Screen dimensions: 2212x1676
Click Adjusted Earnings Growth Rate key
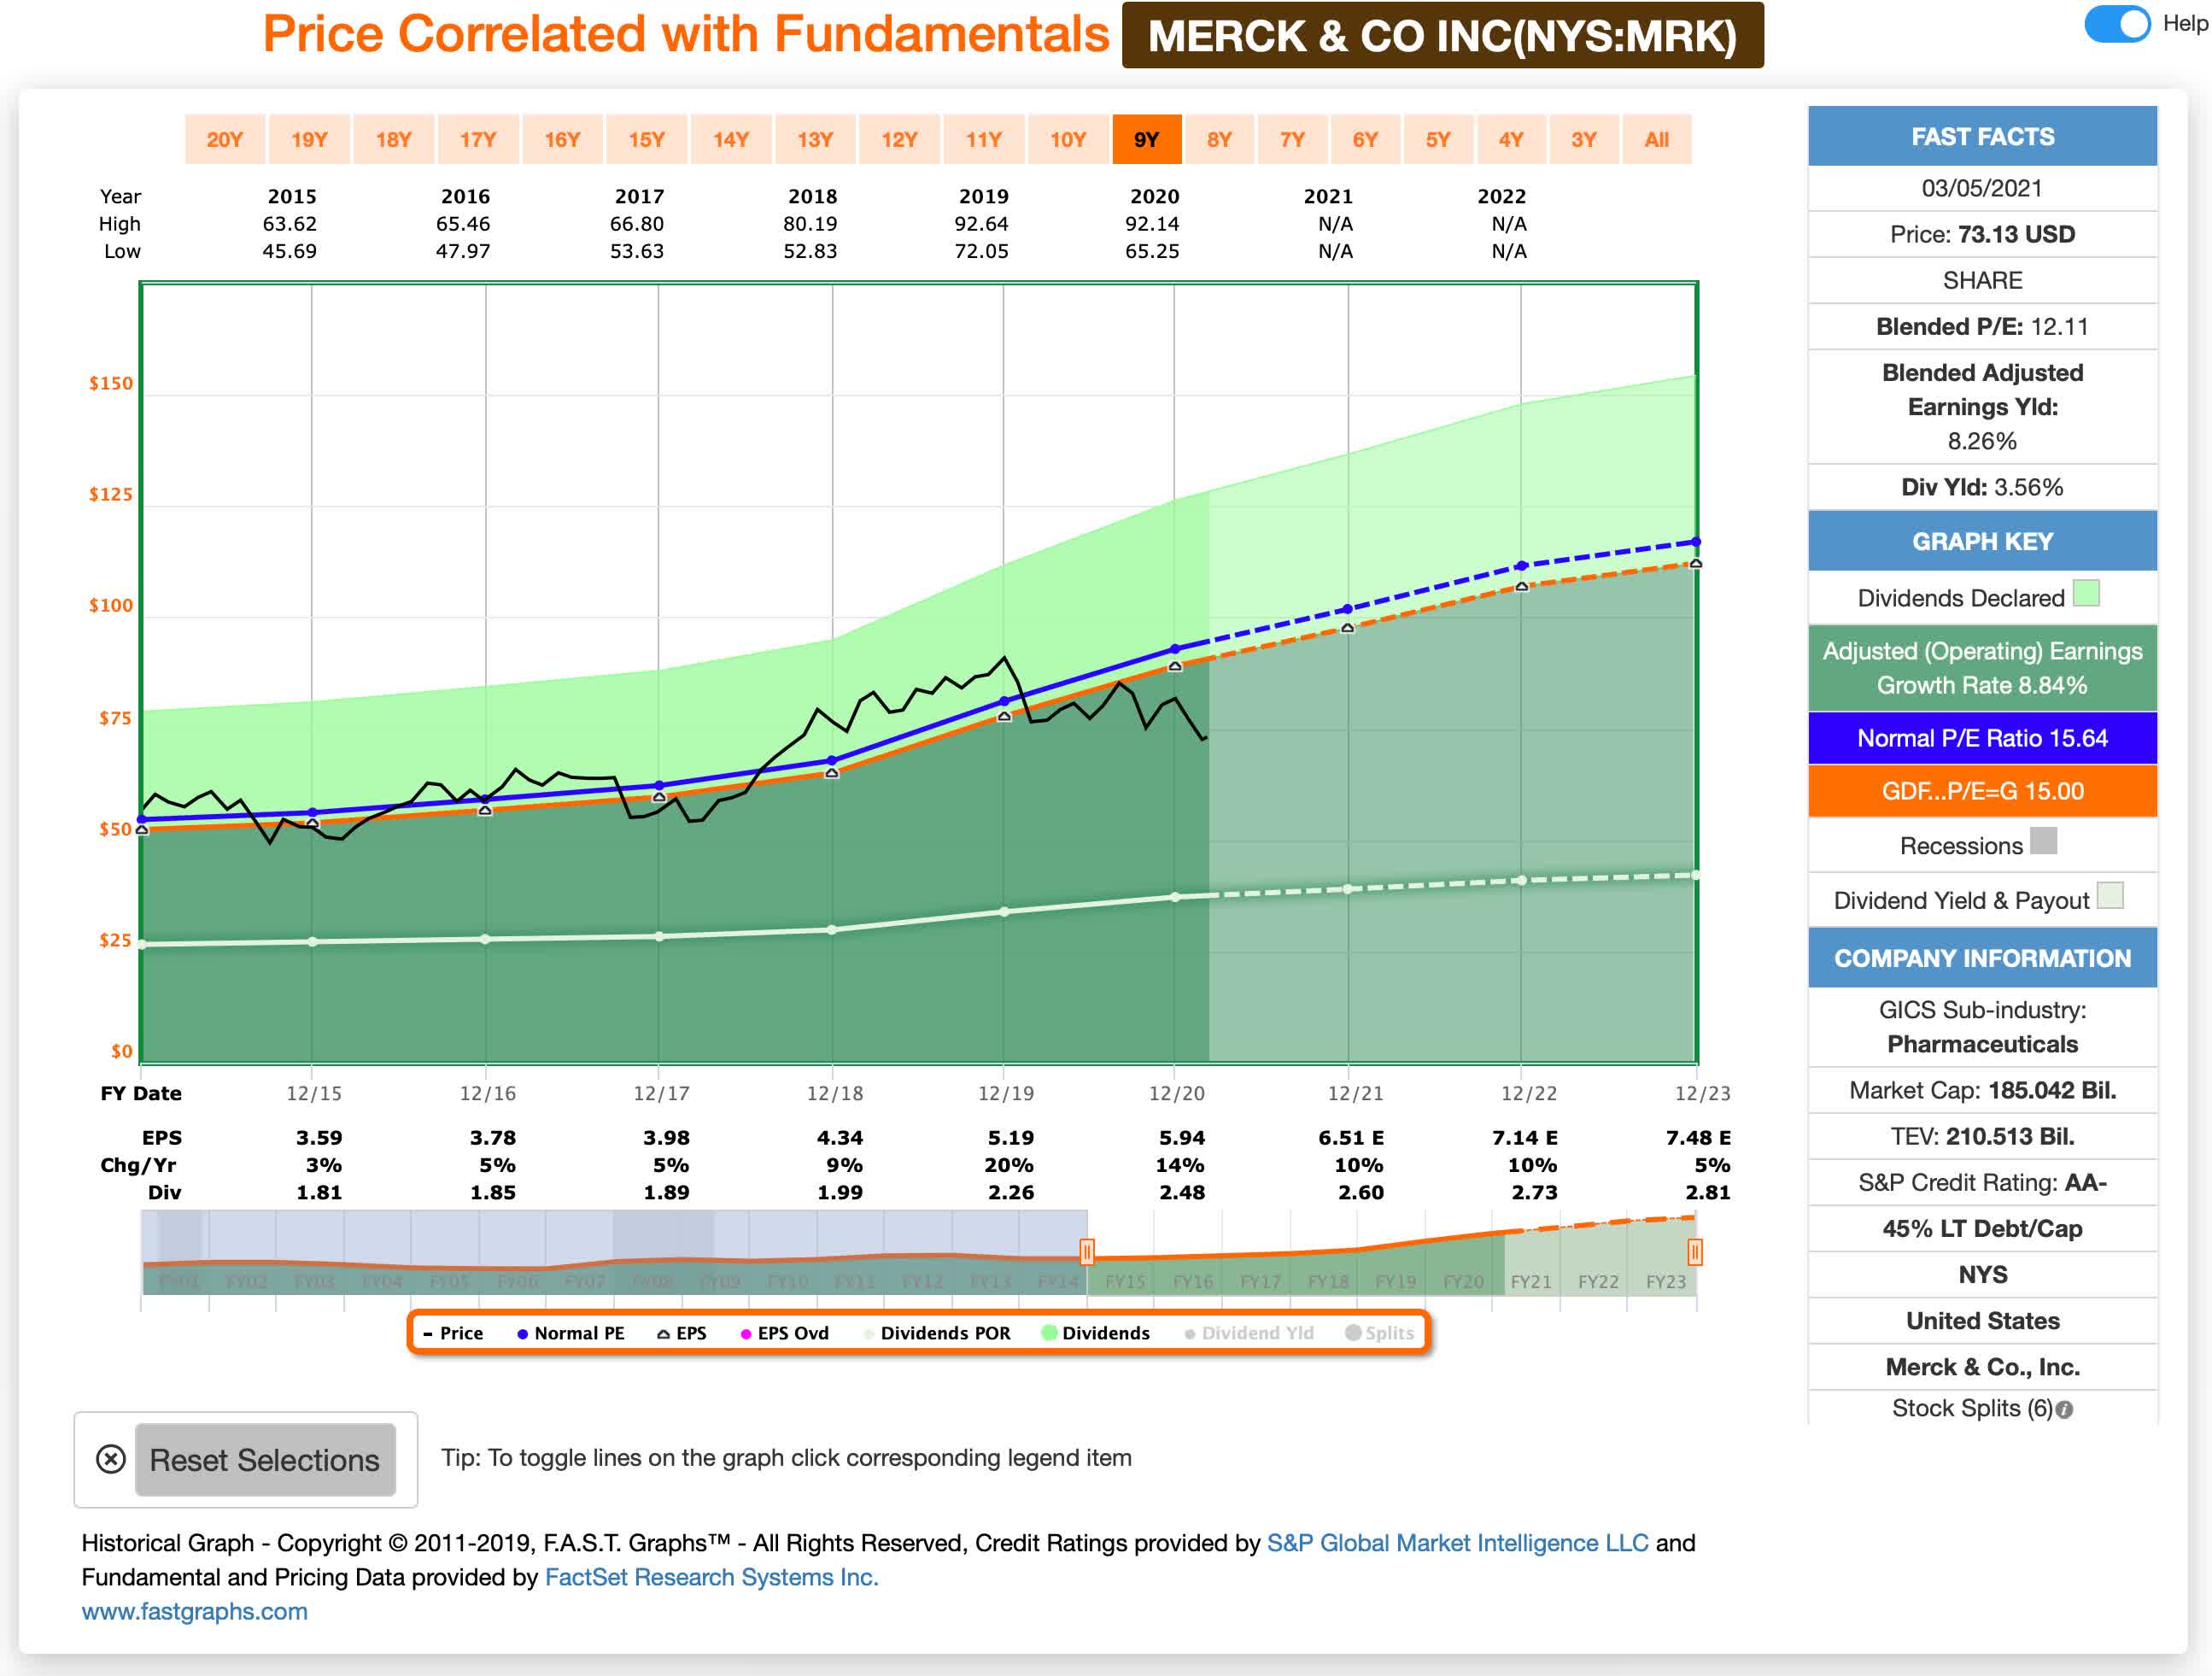pos(1982,668)
